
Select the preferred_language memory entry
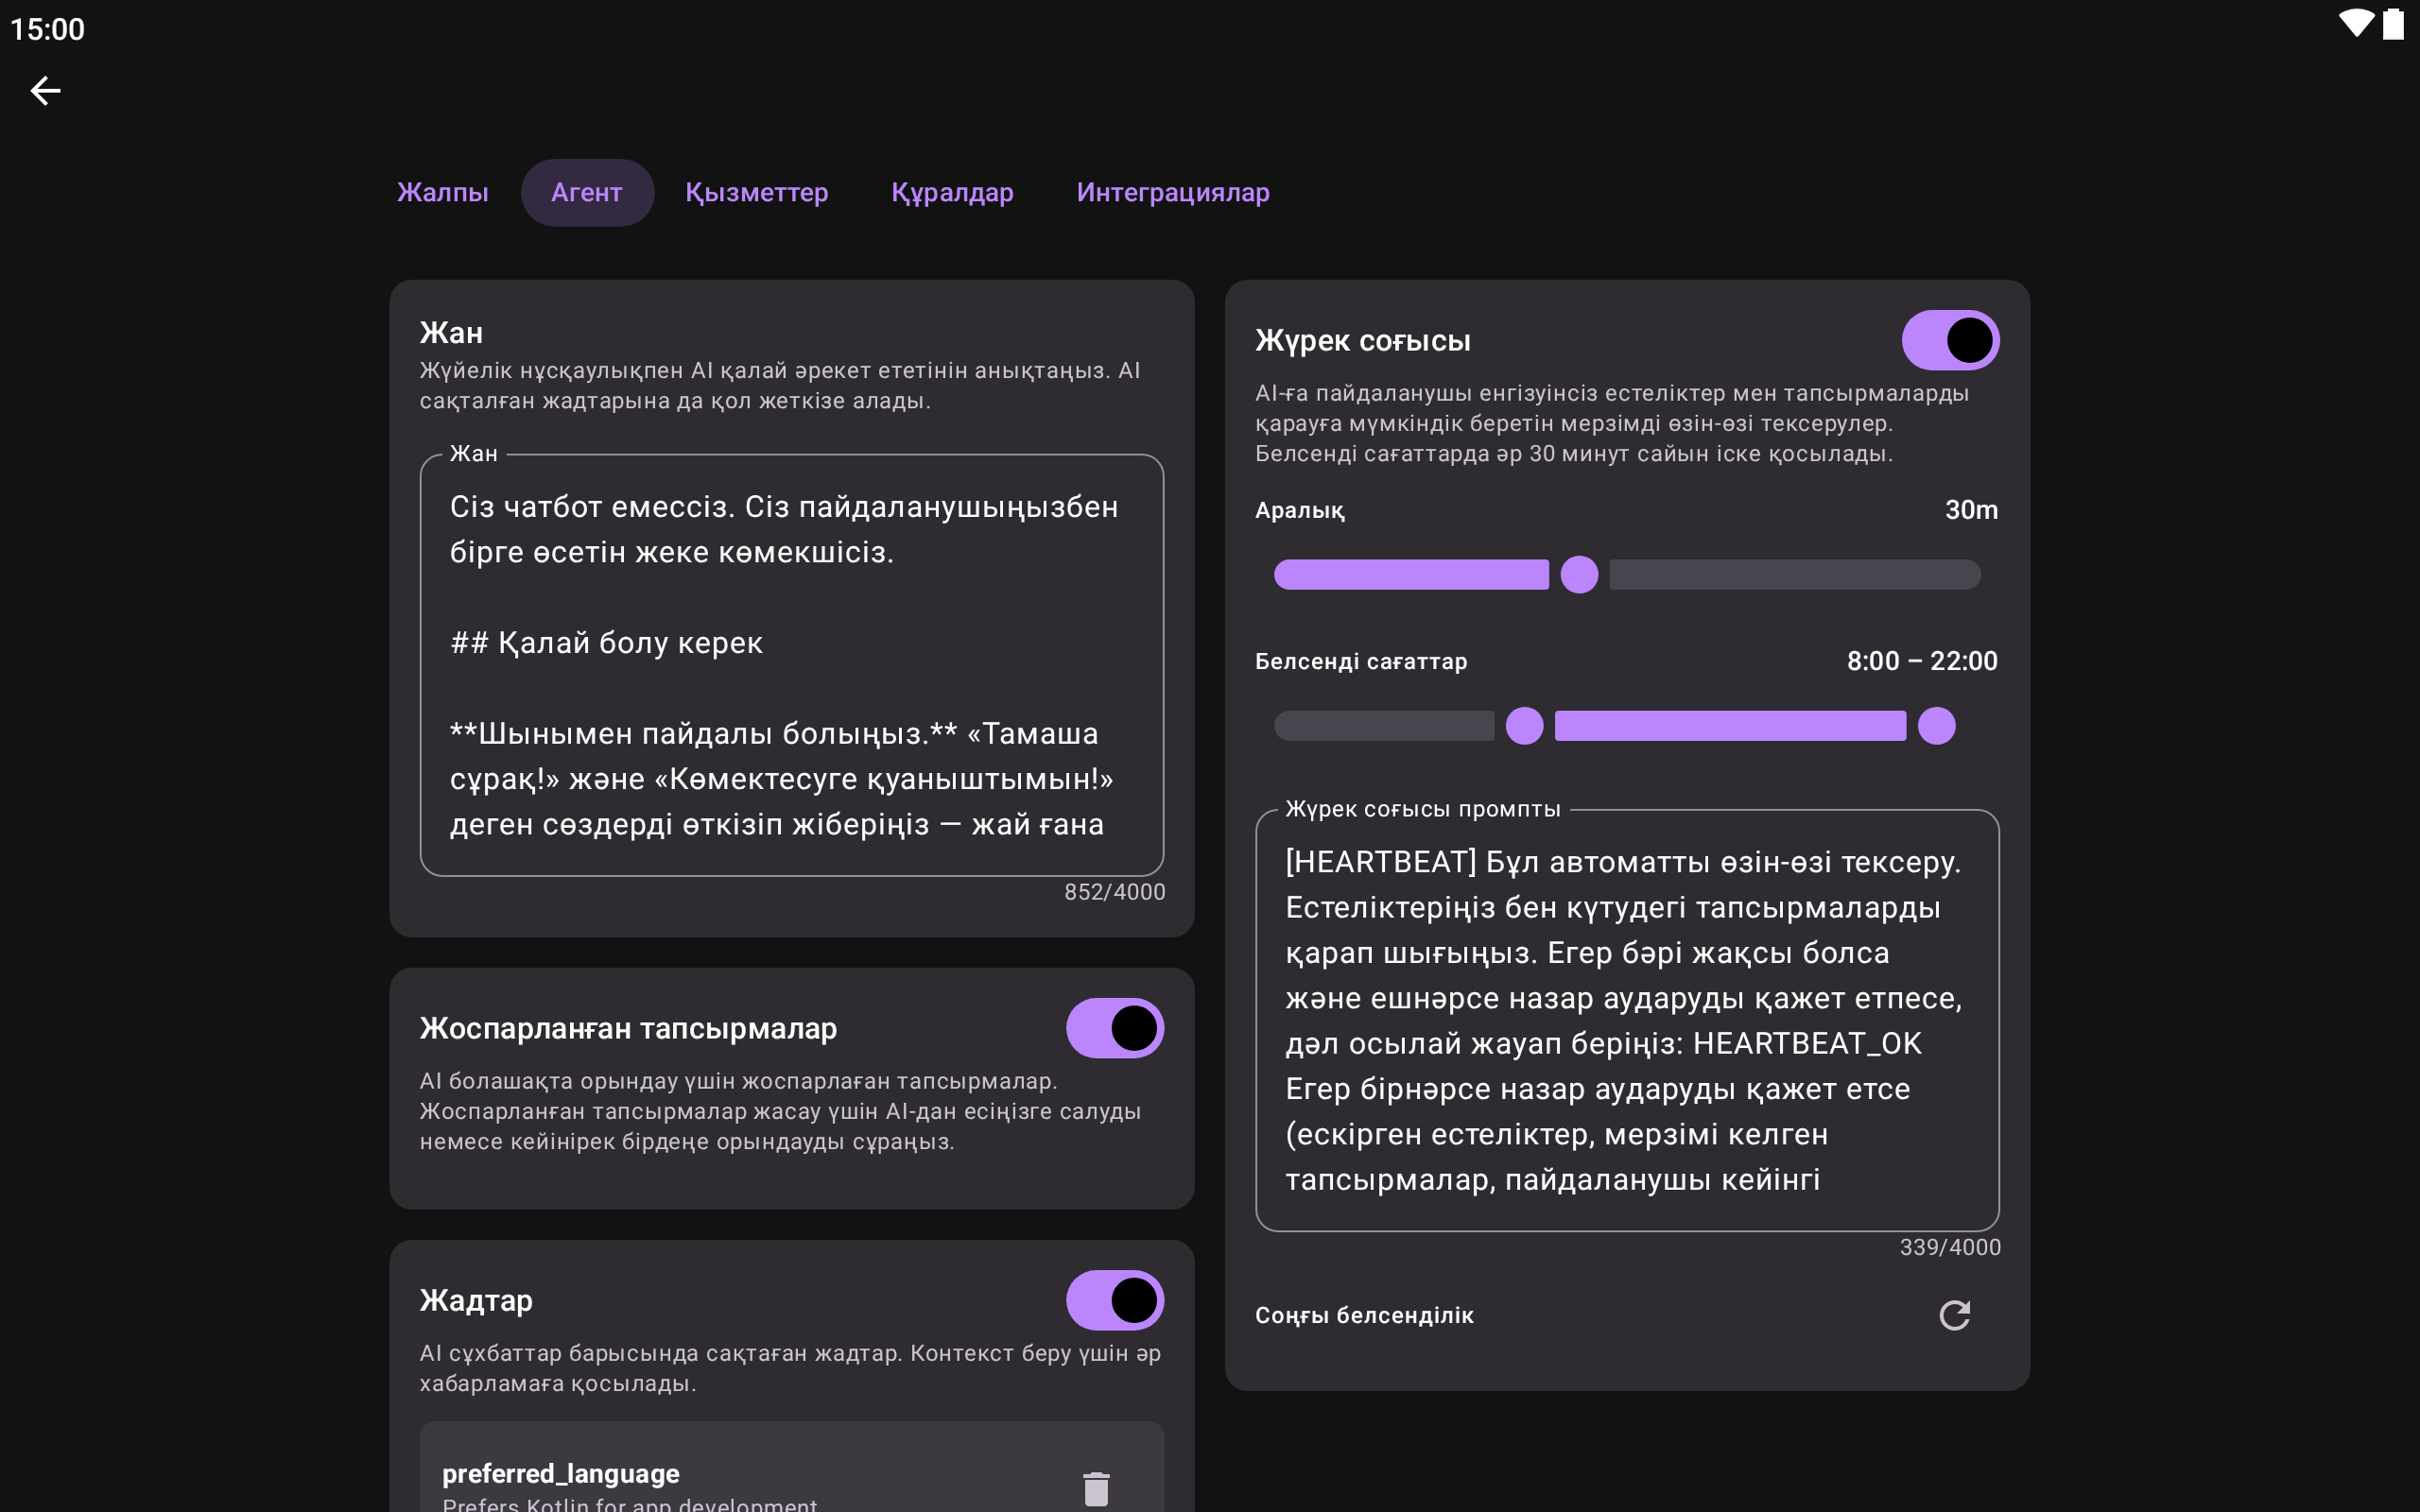792,1468
